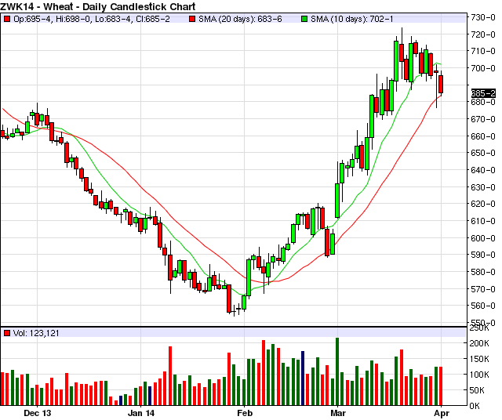Click the 600-0 price axis label
Image resolution: width=502 pixels, height=420 pixels.
483,238
